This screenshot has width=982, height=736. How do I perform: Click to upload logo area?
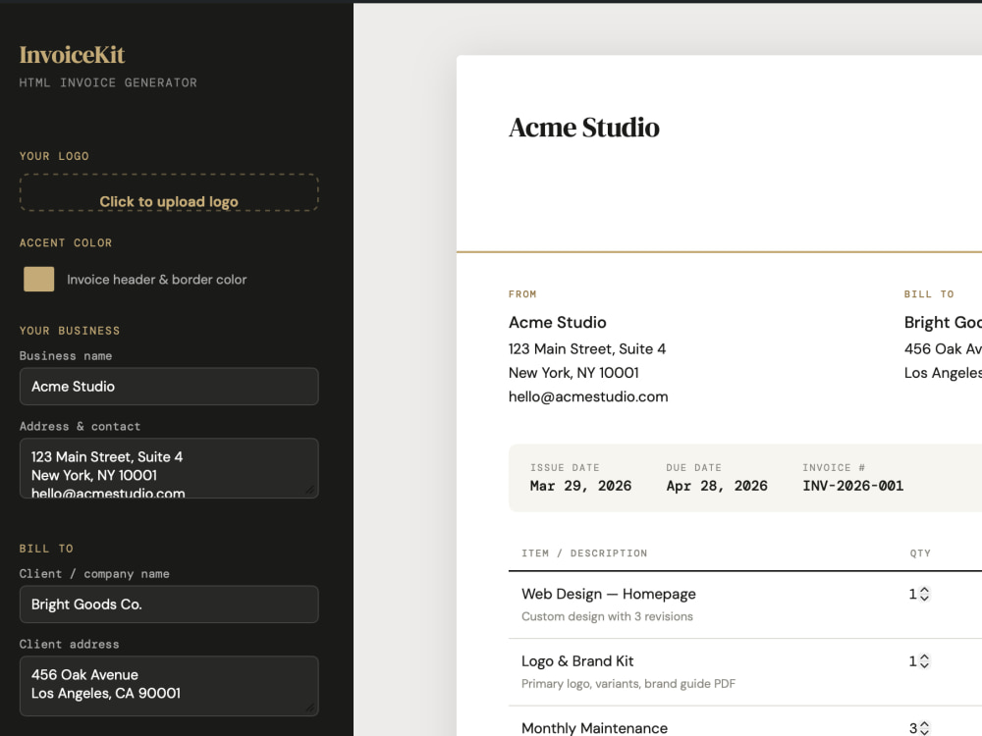pos(169,192)
